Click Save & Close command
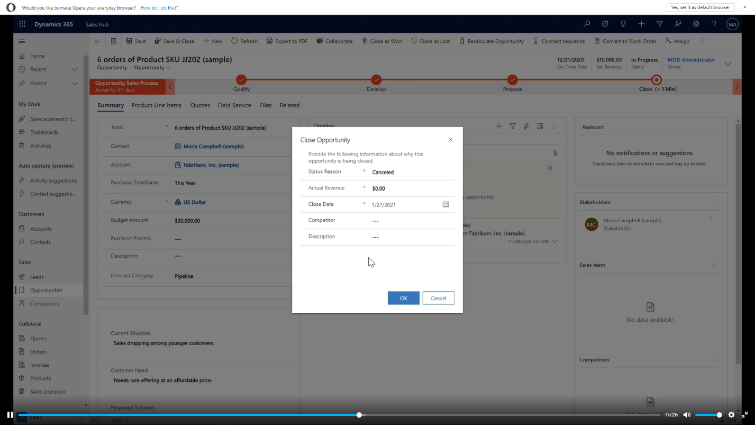This screenshot has width=755, height=425. point(174,41)
